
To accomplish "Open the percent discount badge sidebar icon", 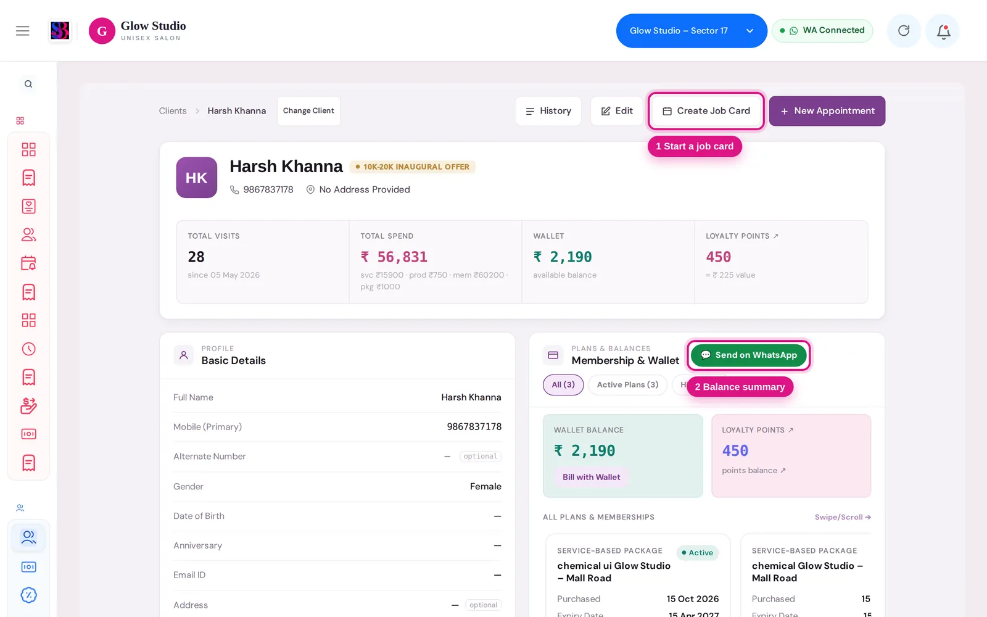I will click(28, 595).
